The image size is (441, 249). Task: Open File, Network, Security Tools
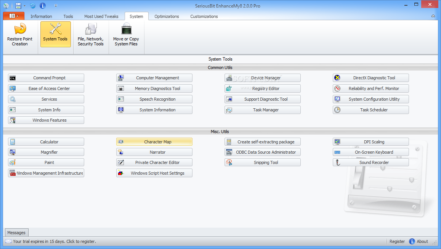[91, 34]
